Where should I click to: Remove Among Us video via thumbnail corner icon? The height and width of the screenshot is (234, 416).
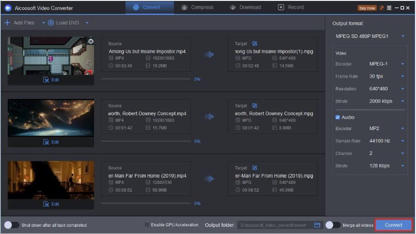(x=91, y=41)
